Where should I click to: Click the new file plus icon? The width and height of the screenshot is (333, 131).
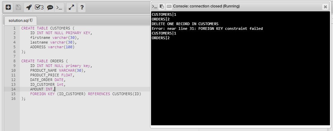[8, 7]
